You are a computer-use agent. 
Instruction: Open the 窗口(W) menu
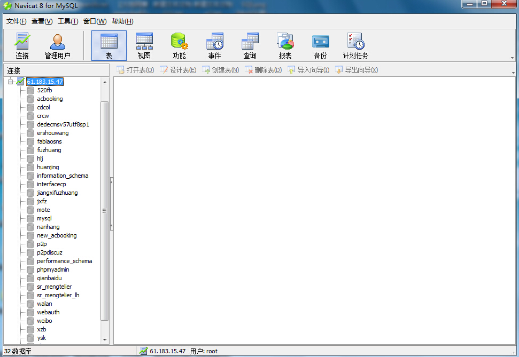(95, 21)
